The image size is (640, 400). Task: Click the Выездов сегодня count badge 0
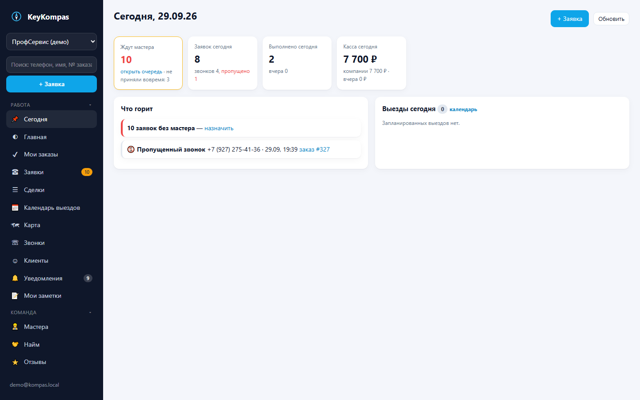point(442,109)
